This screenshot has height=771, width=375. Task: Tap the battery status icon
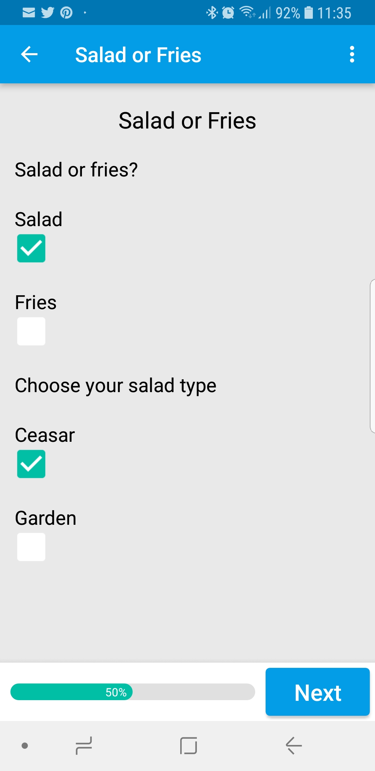click(x=308, y=13)
